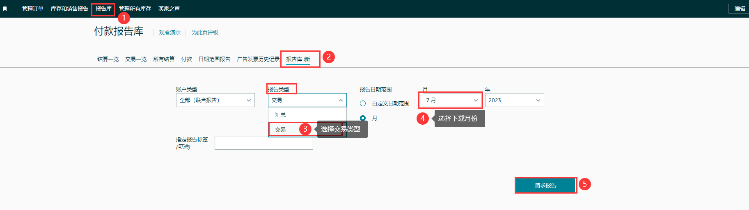Open 管理订单 in the top navigation
This screenshot has height=210, width=749.
coord(33,9)
